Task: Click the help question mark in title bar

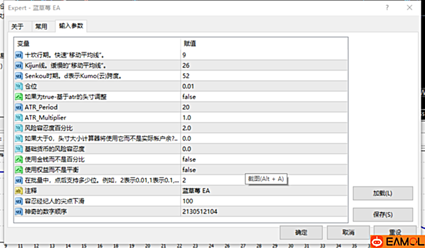Action: pyautogui.click(x=387, y=8)
